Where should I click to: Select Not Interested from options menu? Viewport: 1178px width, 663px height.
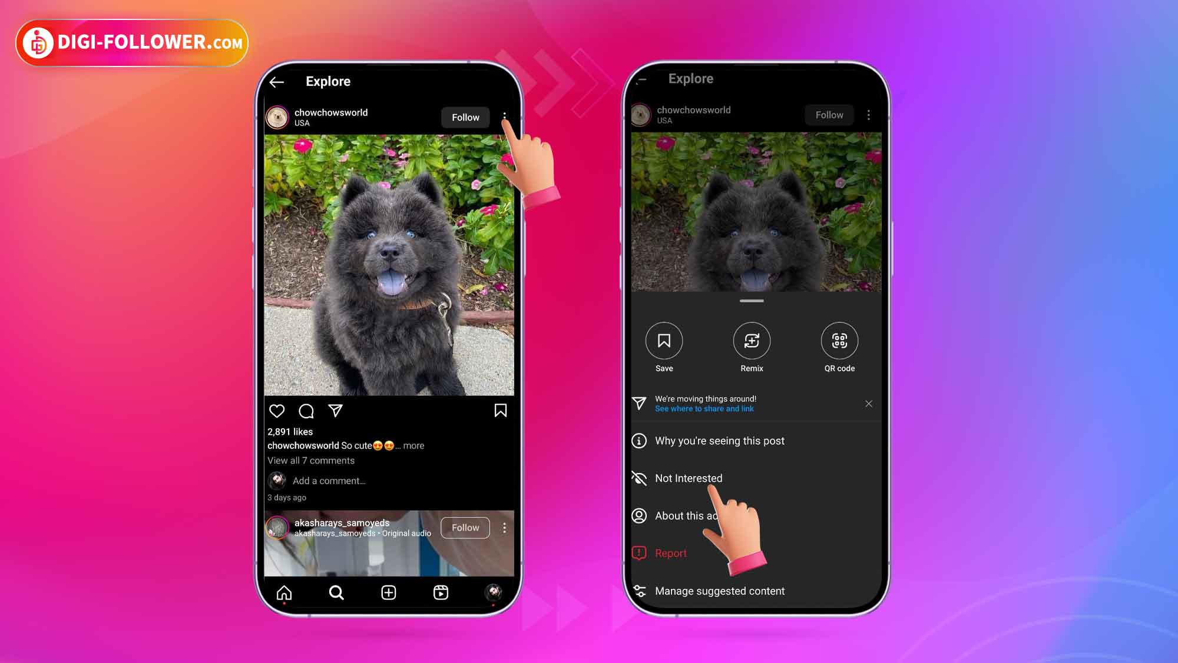tap(689, 478)
